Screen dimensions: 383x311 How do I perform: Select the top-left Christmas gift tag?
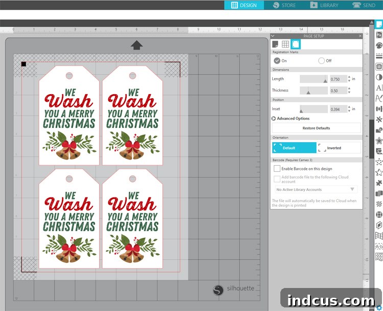[x=69, y=115]
